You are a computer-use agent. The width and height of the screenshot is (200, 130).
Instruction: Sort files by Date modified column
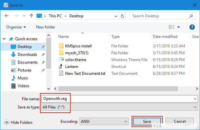165,37
